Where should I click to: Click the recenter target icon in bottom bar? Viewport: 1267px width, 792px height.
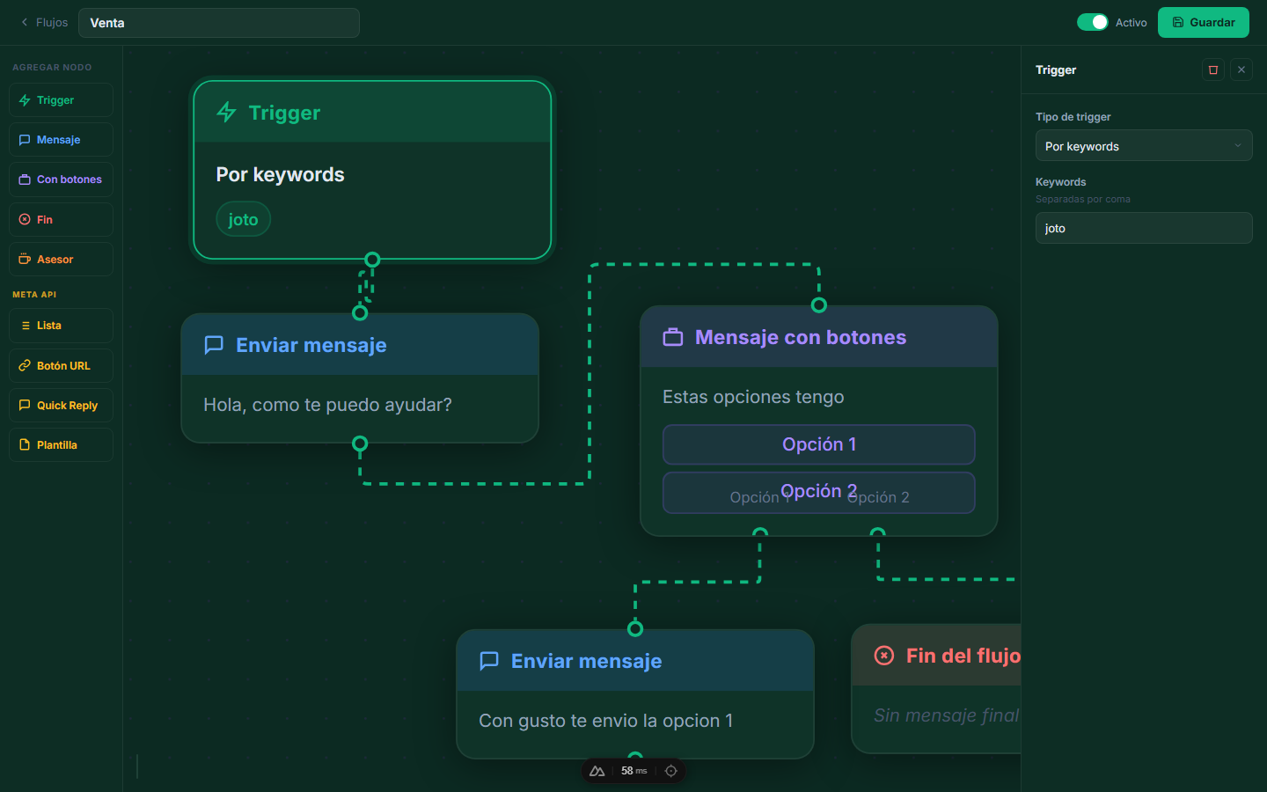click(671, 771)
